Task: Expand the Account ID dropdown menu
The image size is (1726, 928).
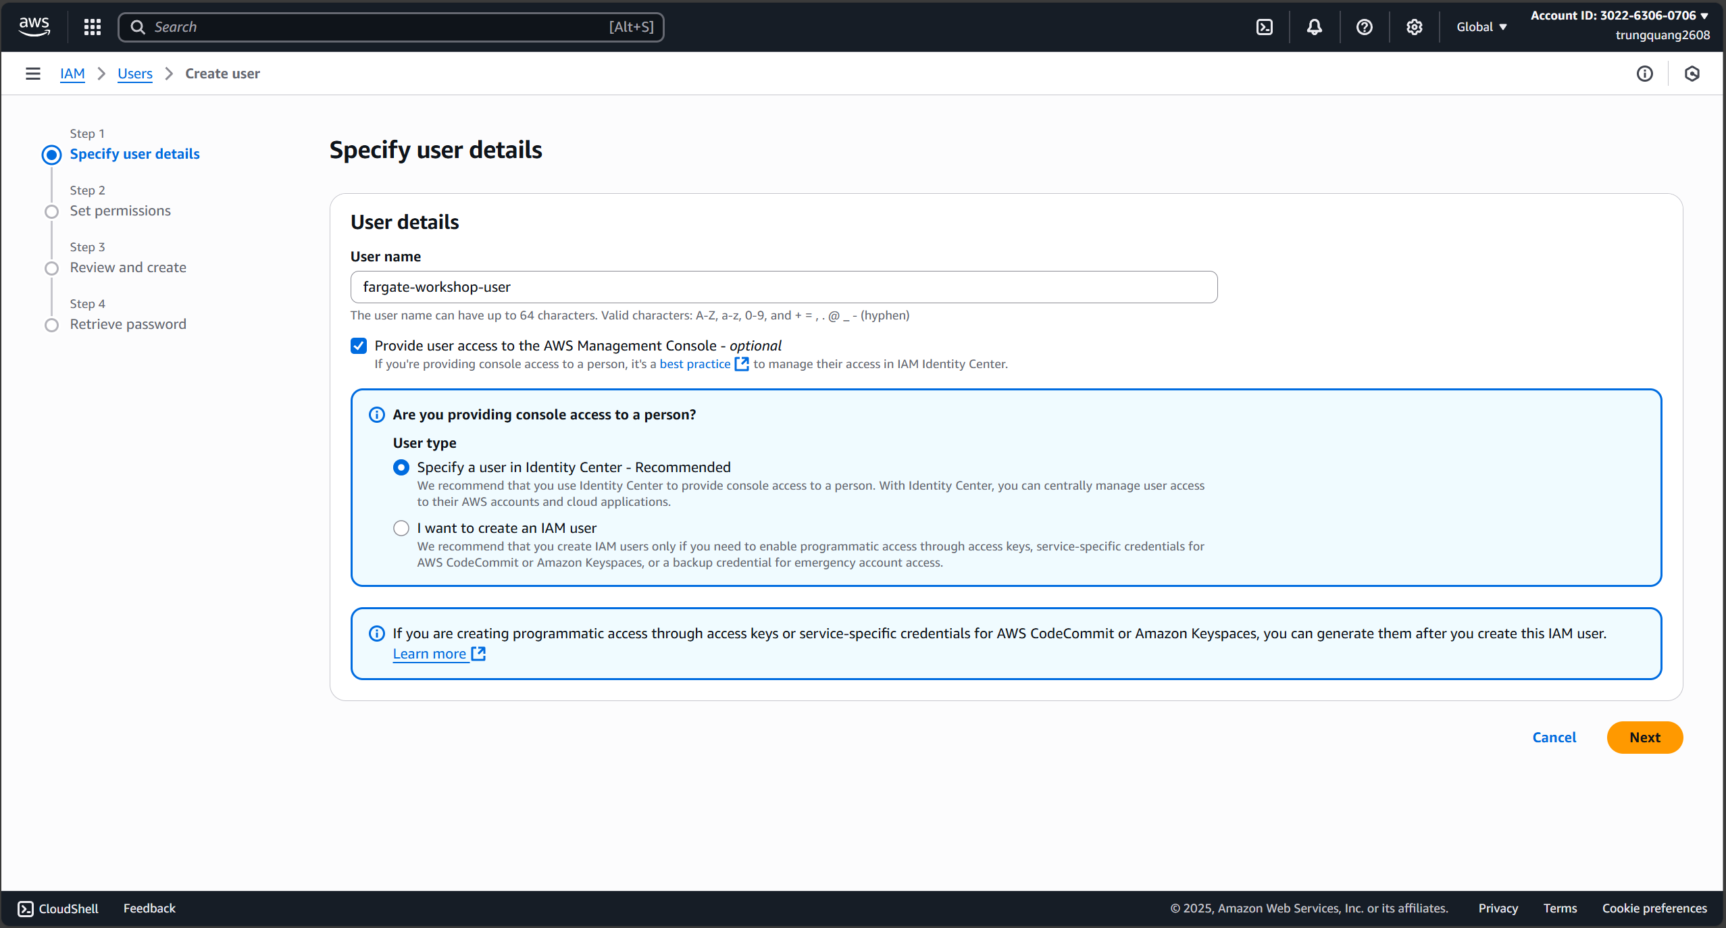Action: pyautogui.click(x=1620, y=16)
